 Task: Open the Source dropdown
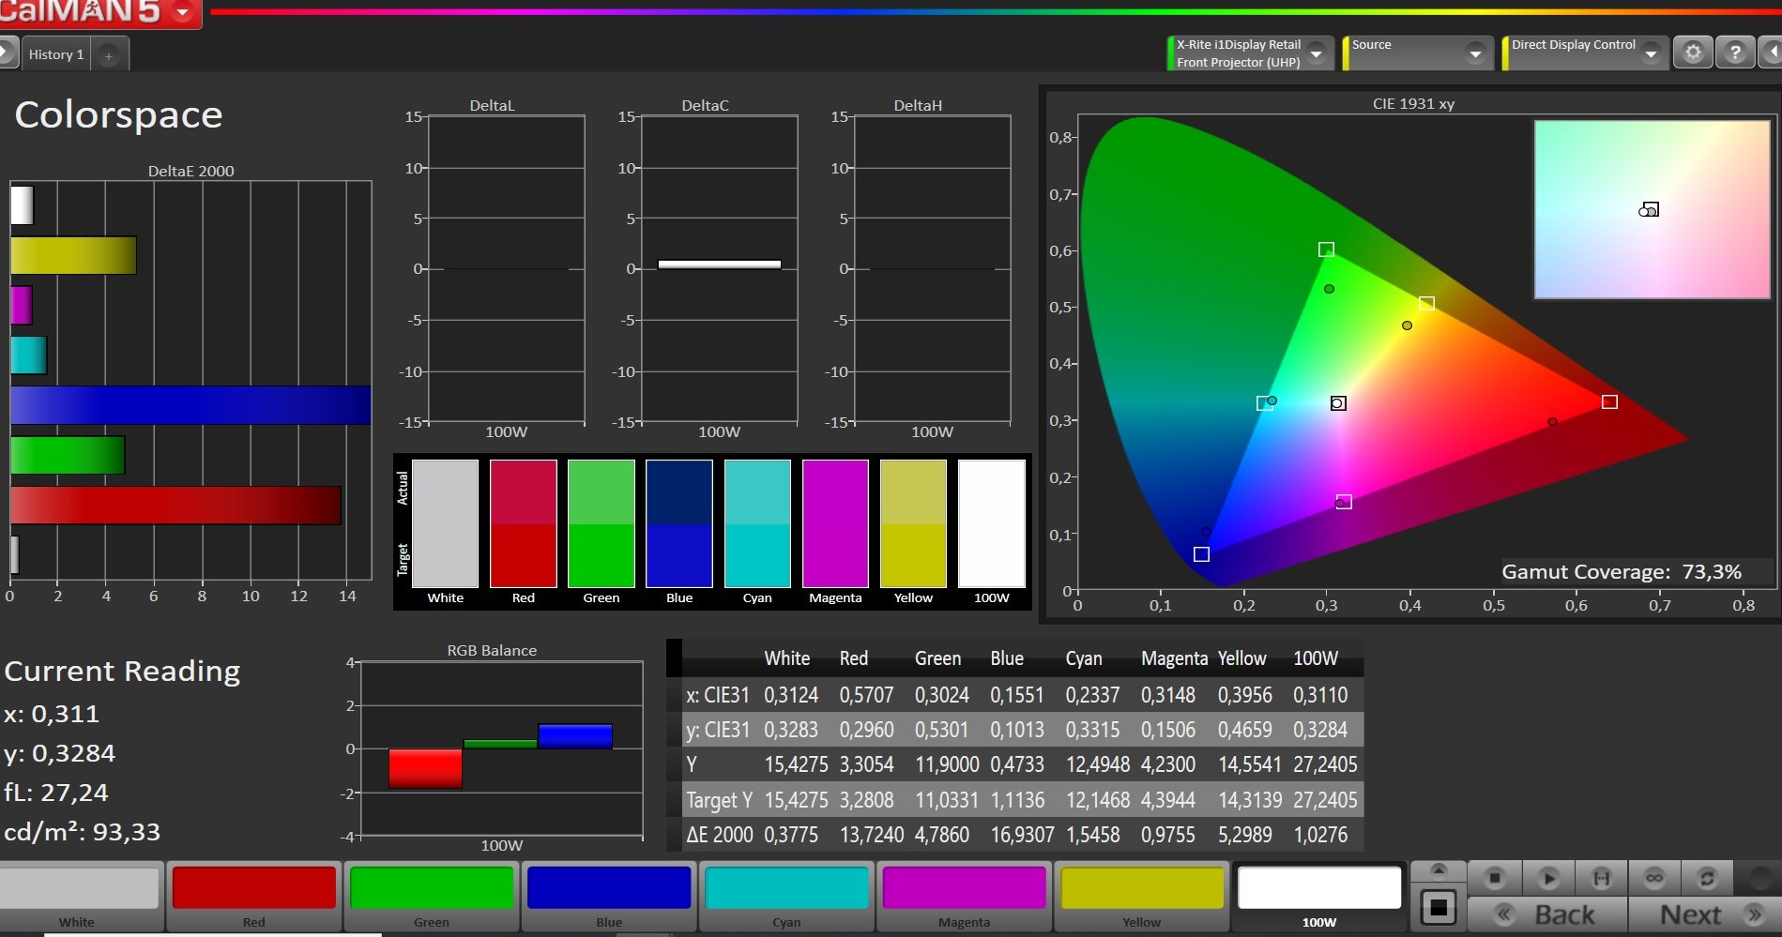coord(1475,53)
